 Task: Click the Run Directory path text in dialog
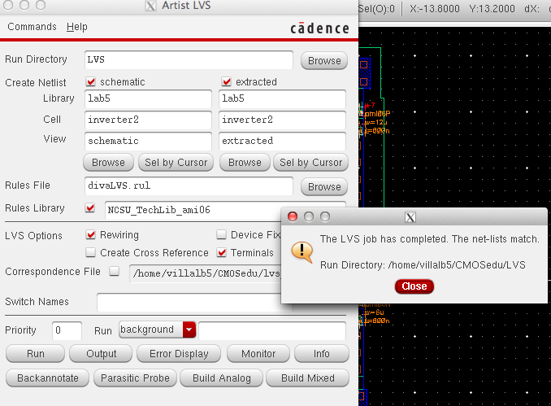click(x=423, y=265)
